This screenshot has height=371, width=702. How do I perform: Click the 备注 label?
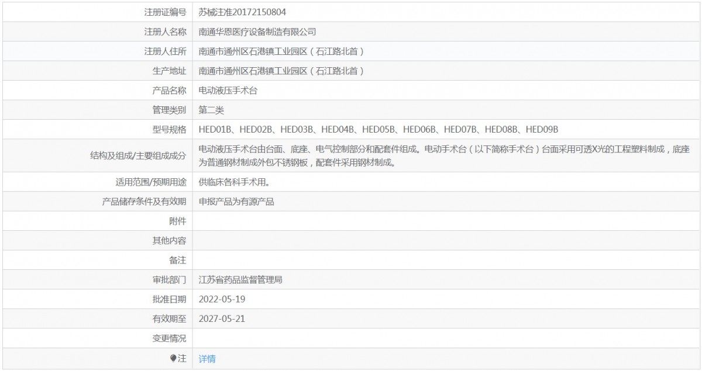tap(177, 261)
